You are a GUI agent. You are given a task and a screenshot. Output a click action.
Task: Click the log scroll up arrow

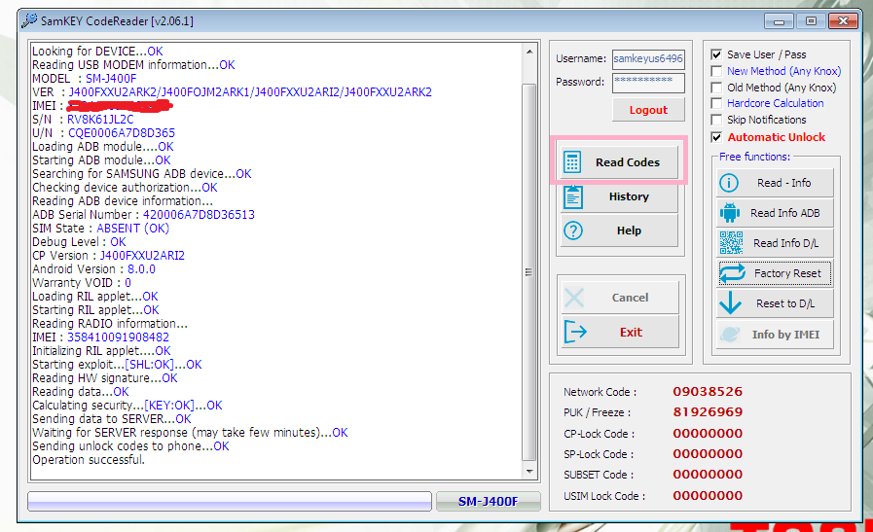528,52
